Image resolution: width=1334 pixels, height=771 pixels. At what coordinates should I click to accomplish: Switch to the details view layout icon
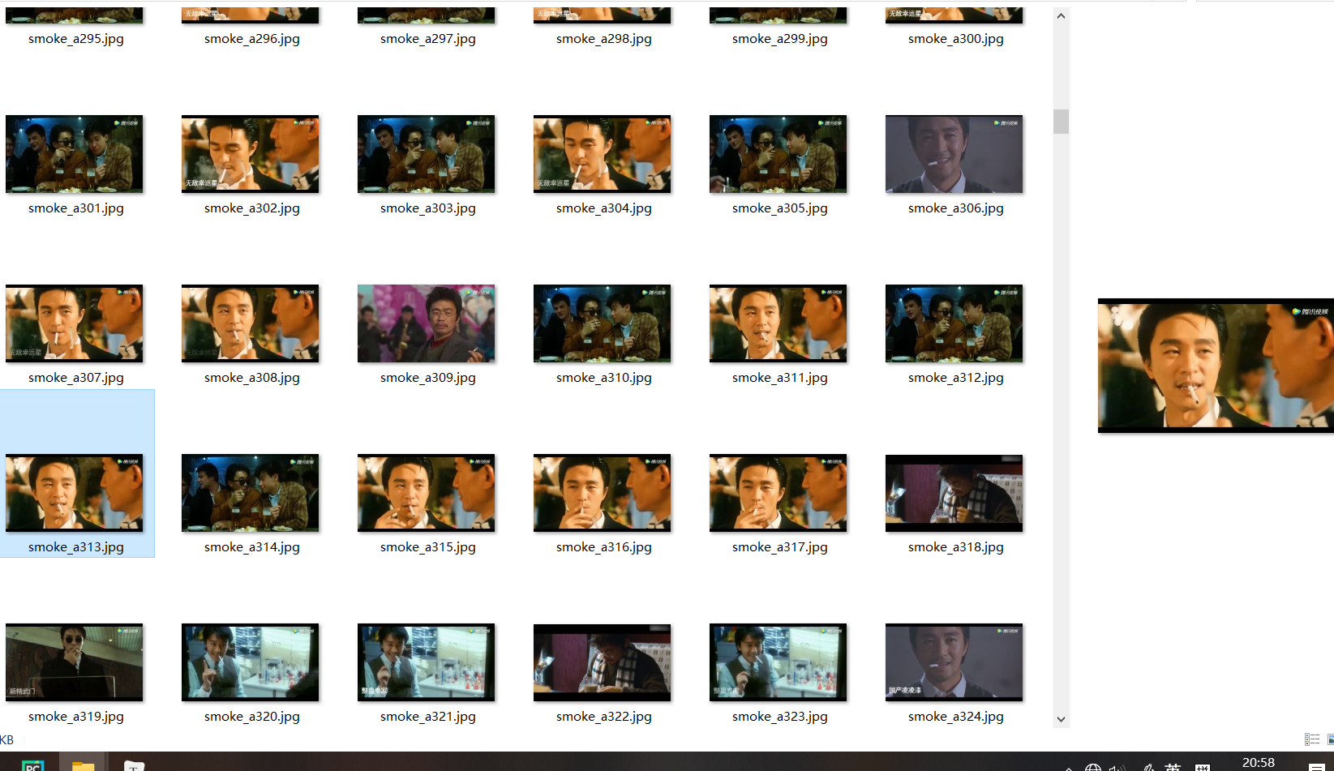[x=1311, y=739]
